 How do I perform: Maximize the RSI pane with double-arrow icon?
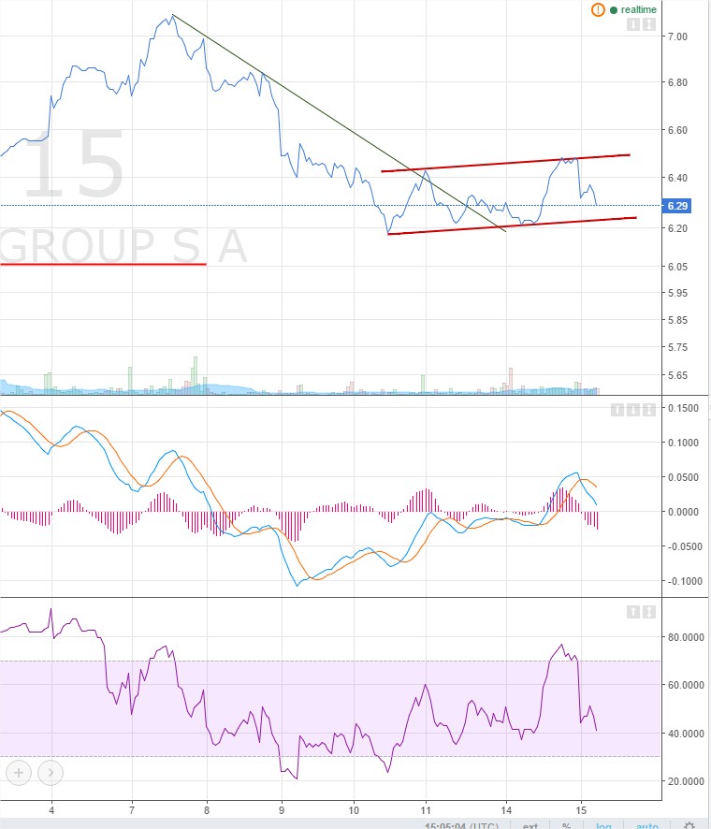649,612
